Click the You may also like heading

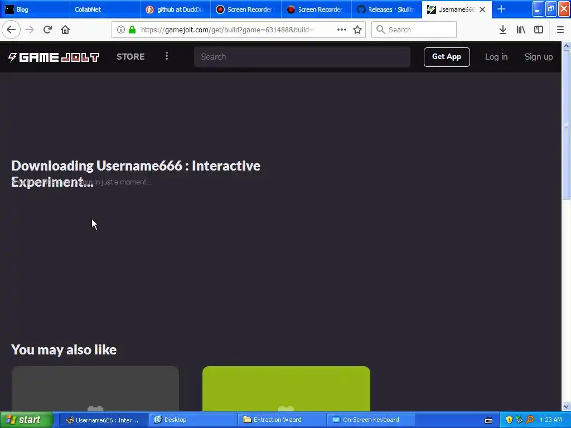click(x=64, y=349)
